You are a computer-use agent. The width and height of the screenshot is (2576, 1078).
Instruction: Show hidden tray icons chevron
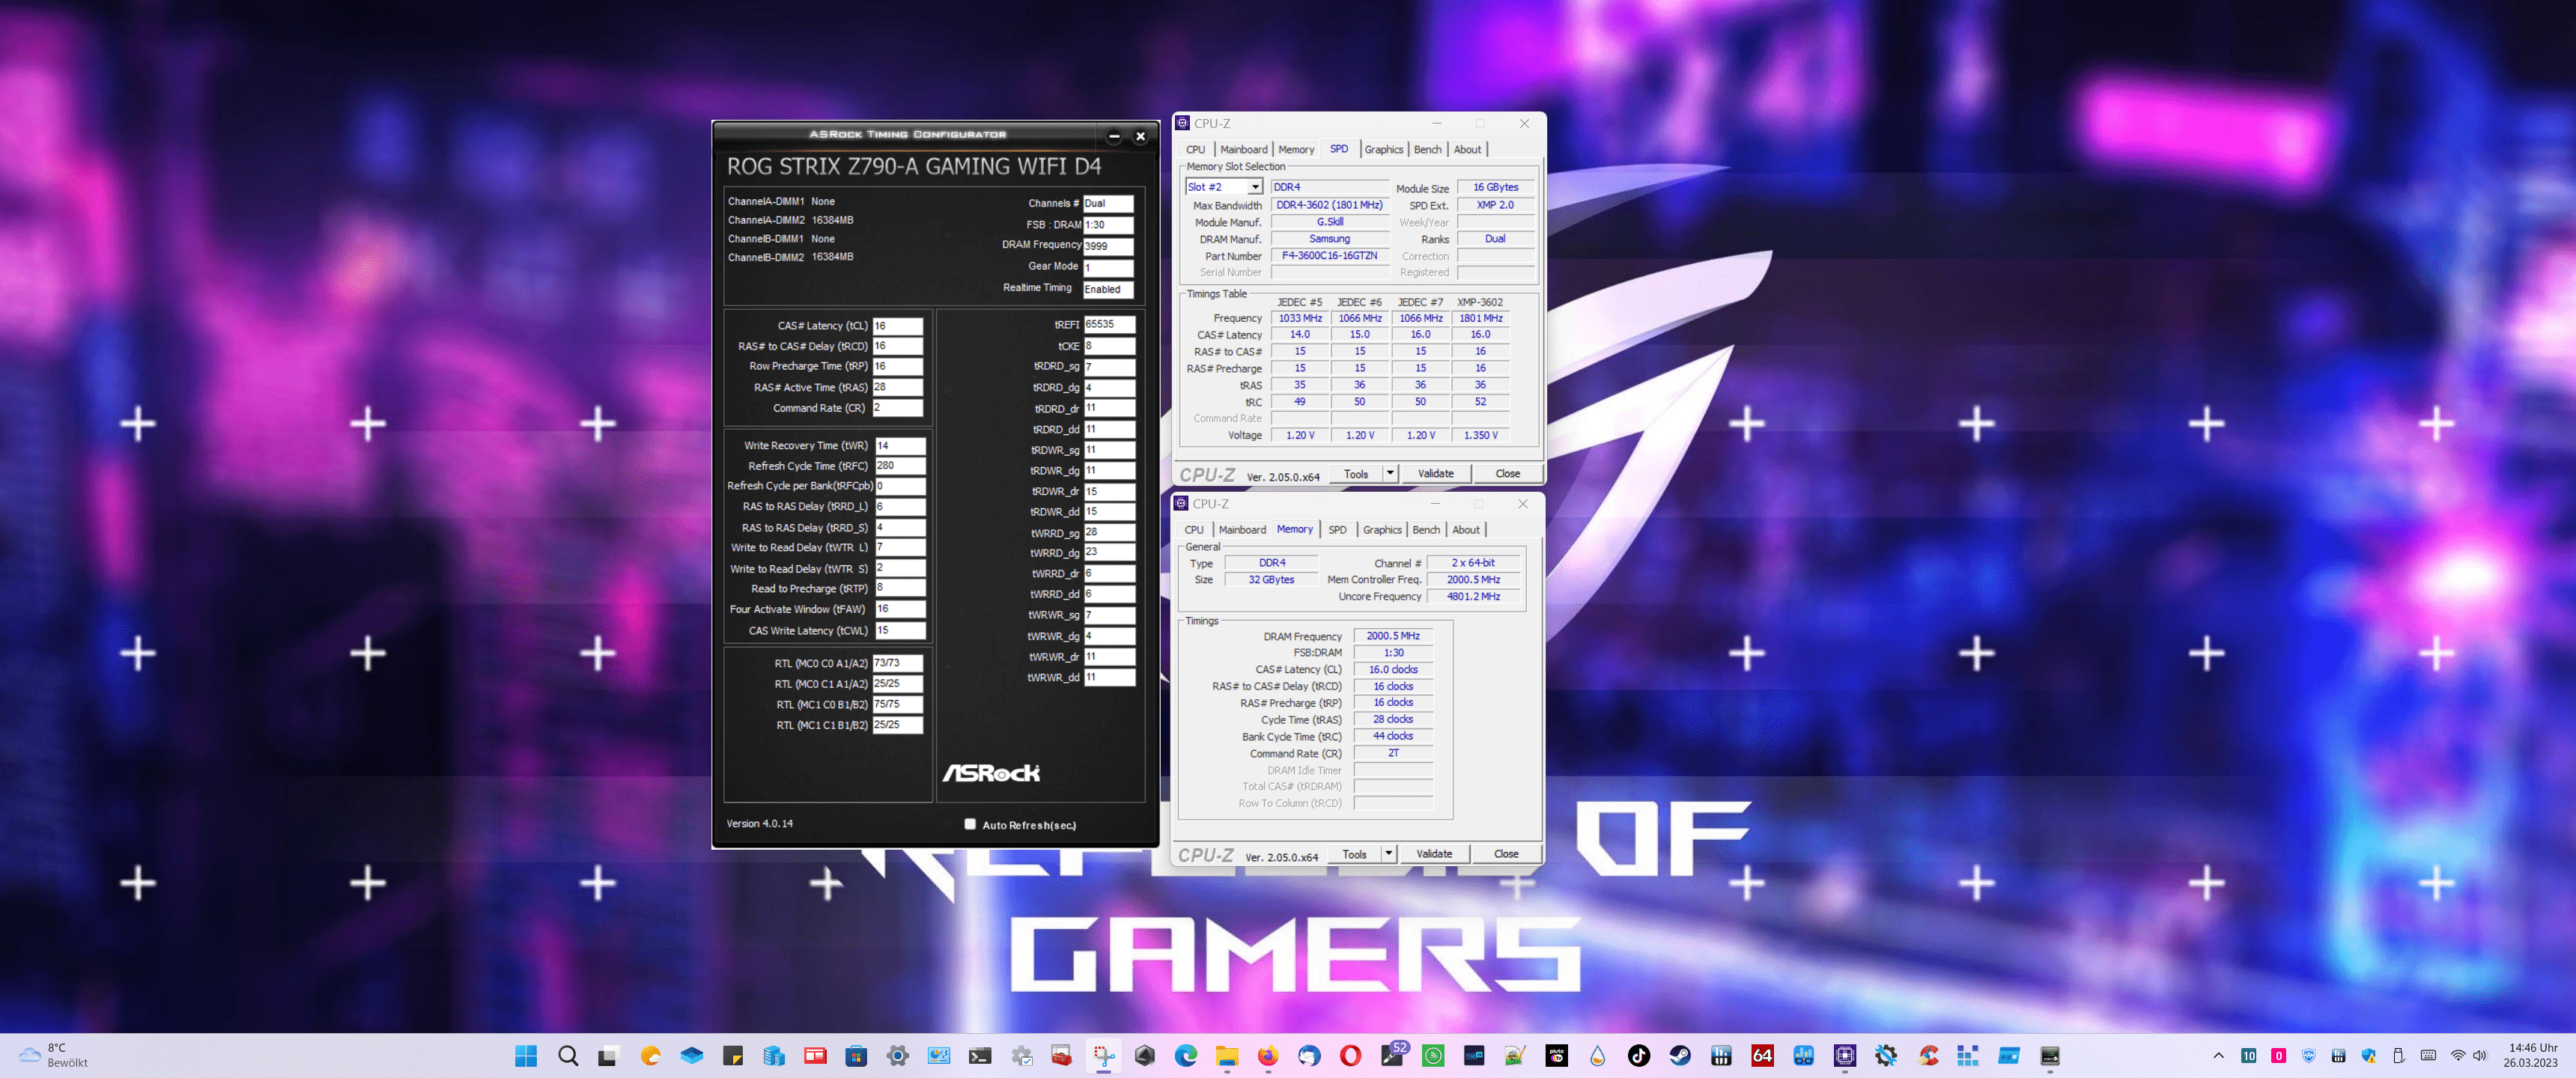tap(2218, 1056)
